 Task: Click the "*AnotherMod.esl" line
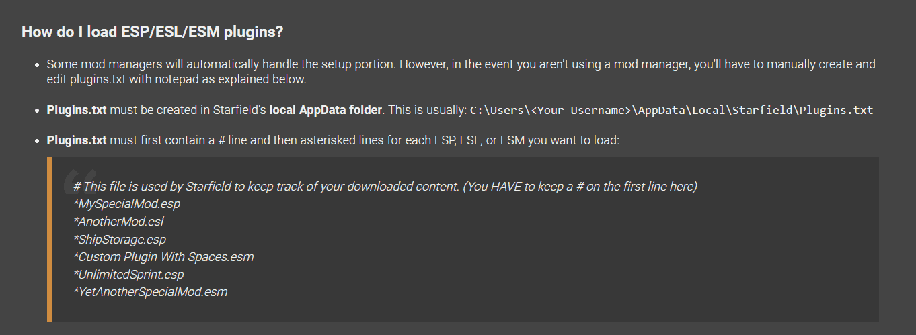[118, 221]
